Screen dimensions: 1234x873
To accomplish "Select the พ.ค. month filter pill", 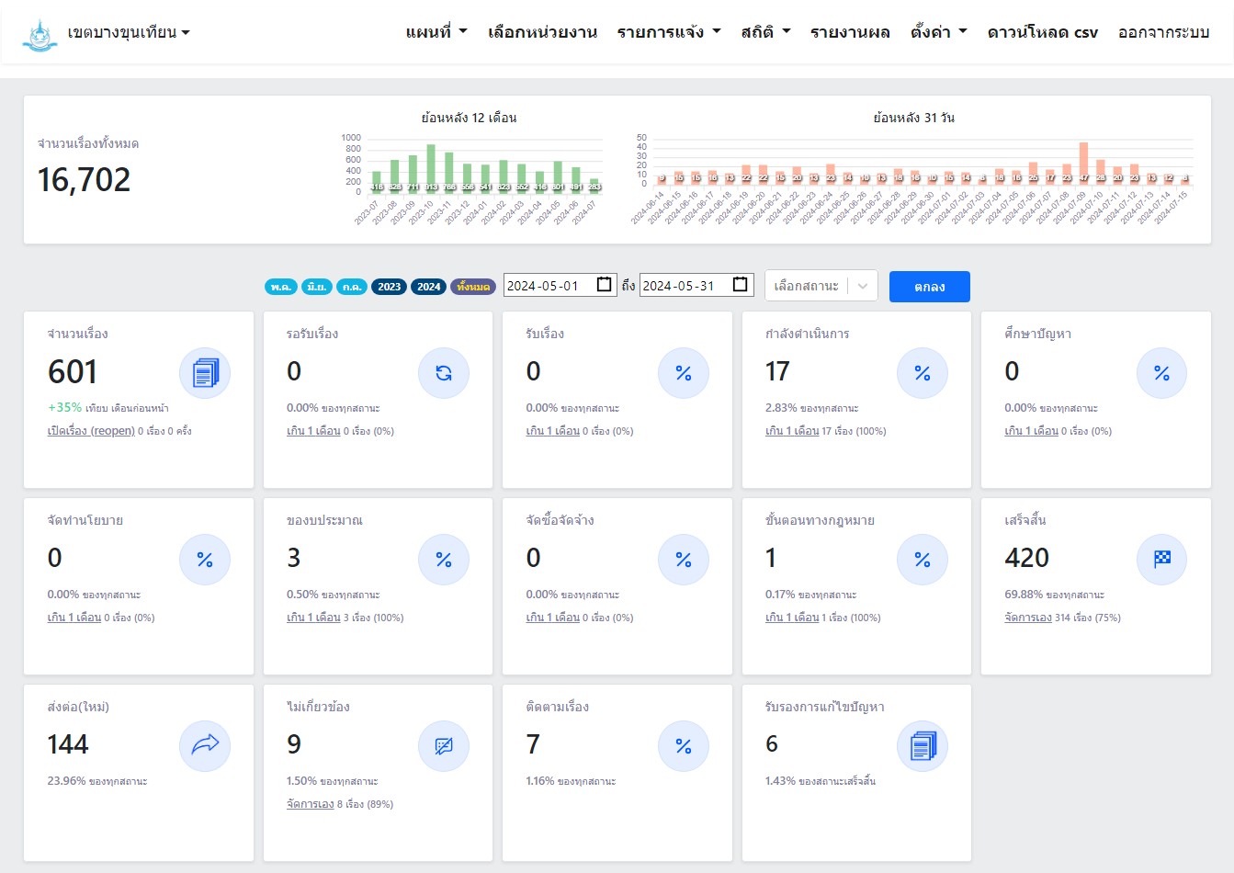I will click(x=281, y=287).
